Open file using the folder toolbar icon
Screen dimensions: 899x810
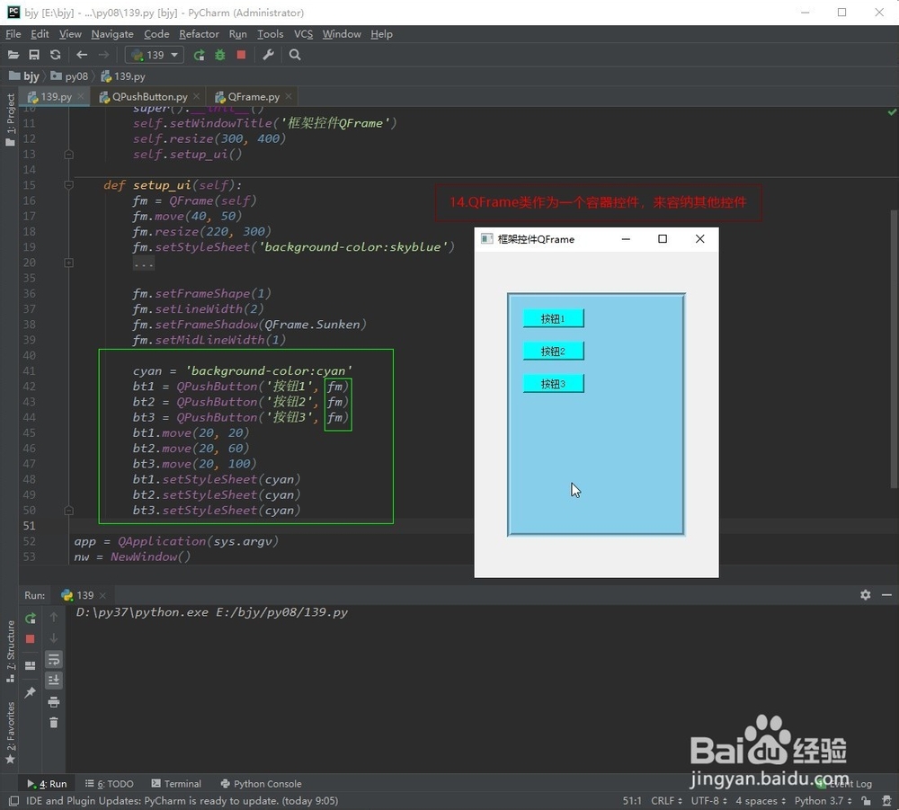tap(13, 55)
